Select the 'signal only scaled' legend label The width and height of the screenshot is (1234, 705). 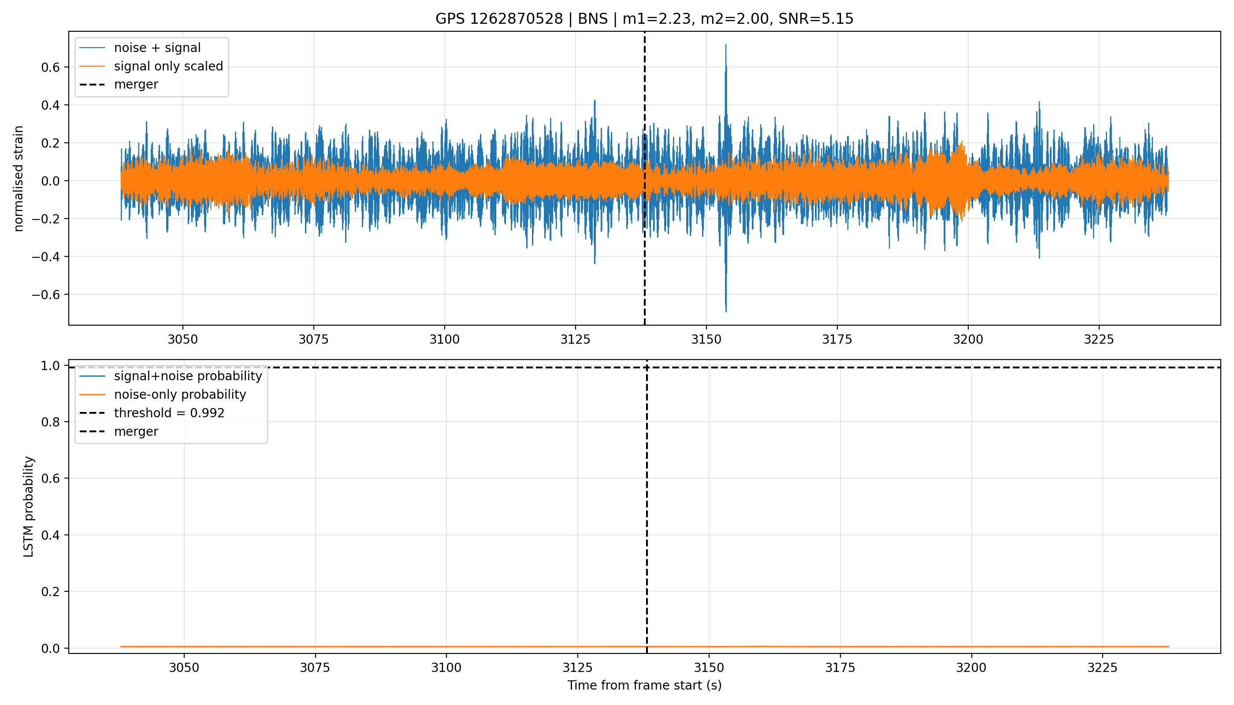click(x=168, y=66)
